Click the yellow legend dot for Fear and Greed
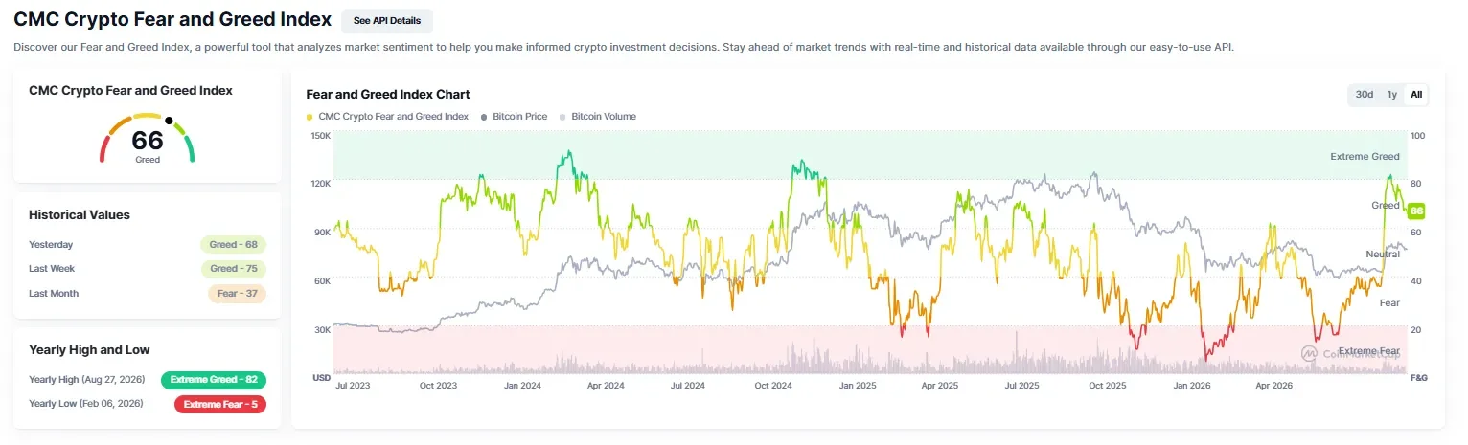The width and height of the screenshot is (1468, 445). click(310, 117)
